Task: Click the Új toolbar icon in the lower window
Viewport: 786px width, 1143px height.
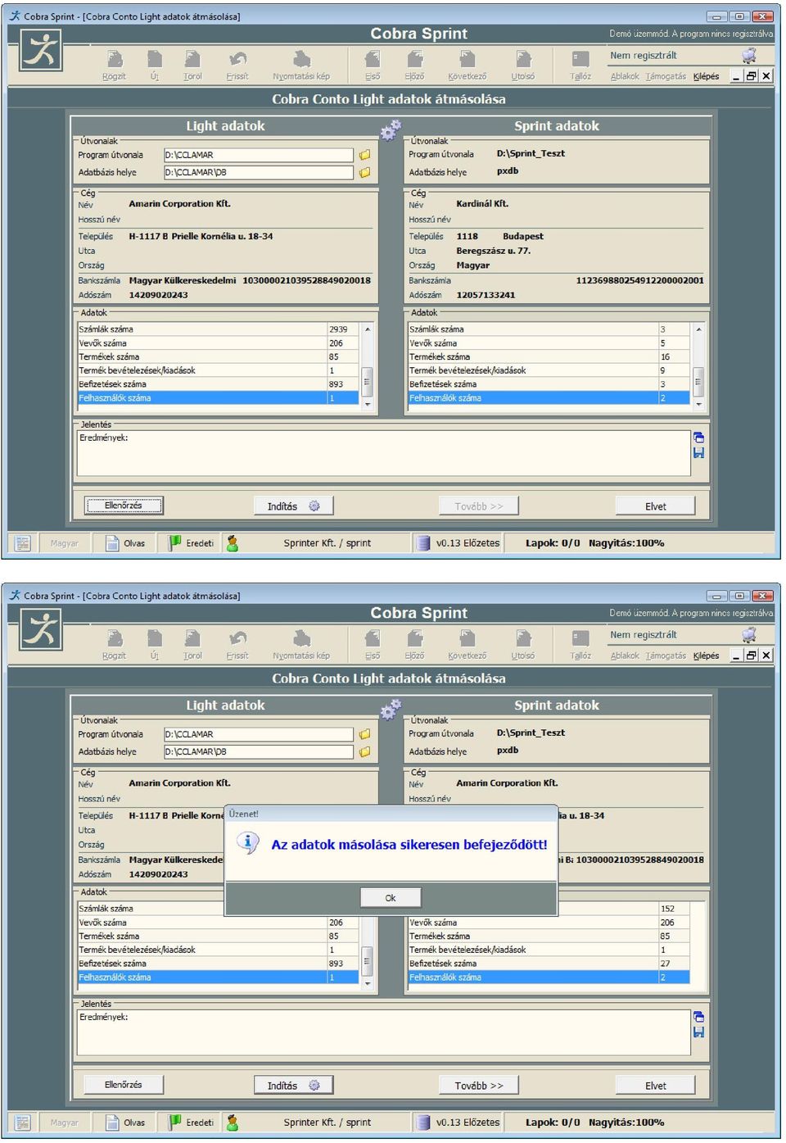Action: [x=155, y=639]
